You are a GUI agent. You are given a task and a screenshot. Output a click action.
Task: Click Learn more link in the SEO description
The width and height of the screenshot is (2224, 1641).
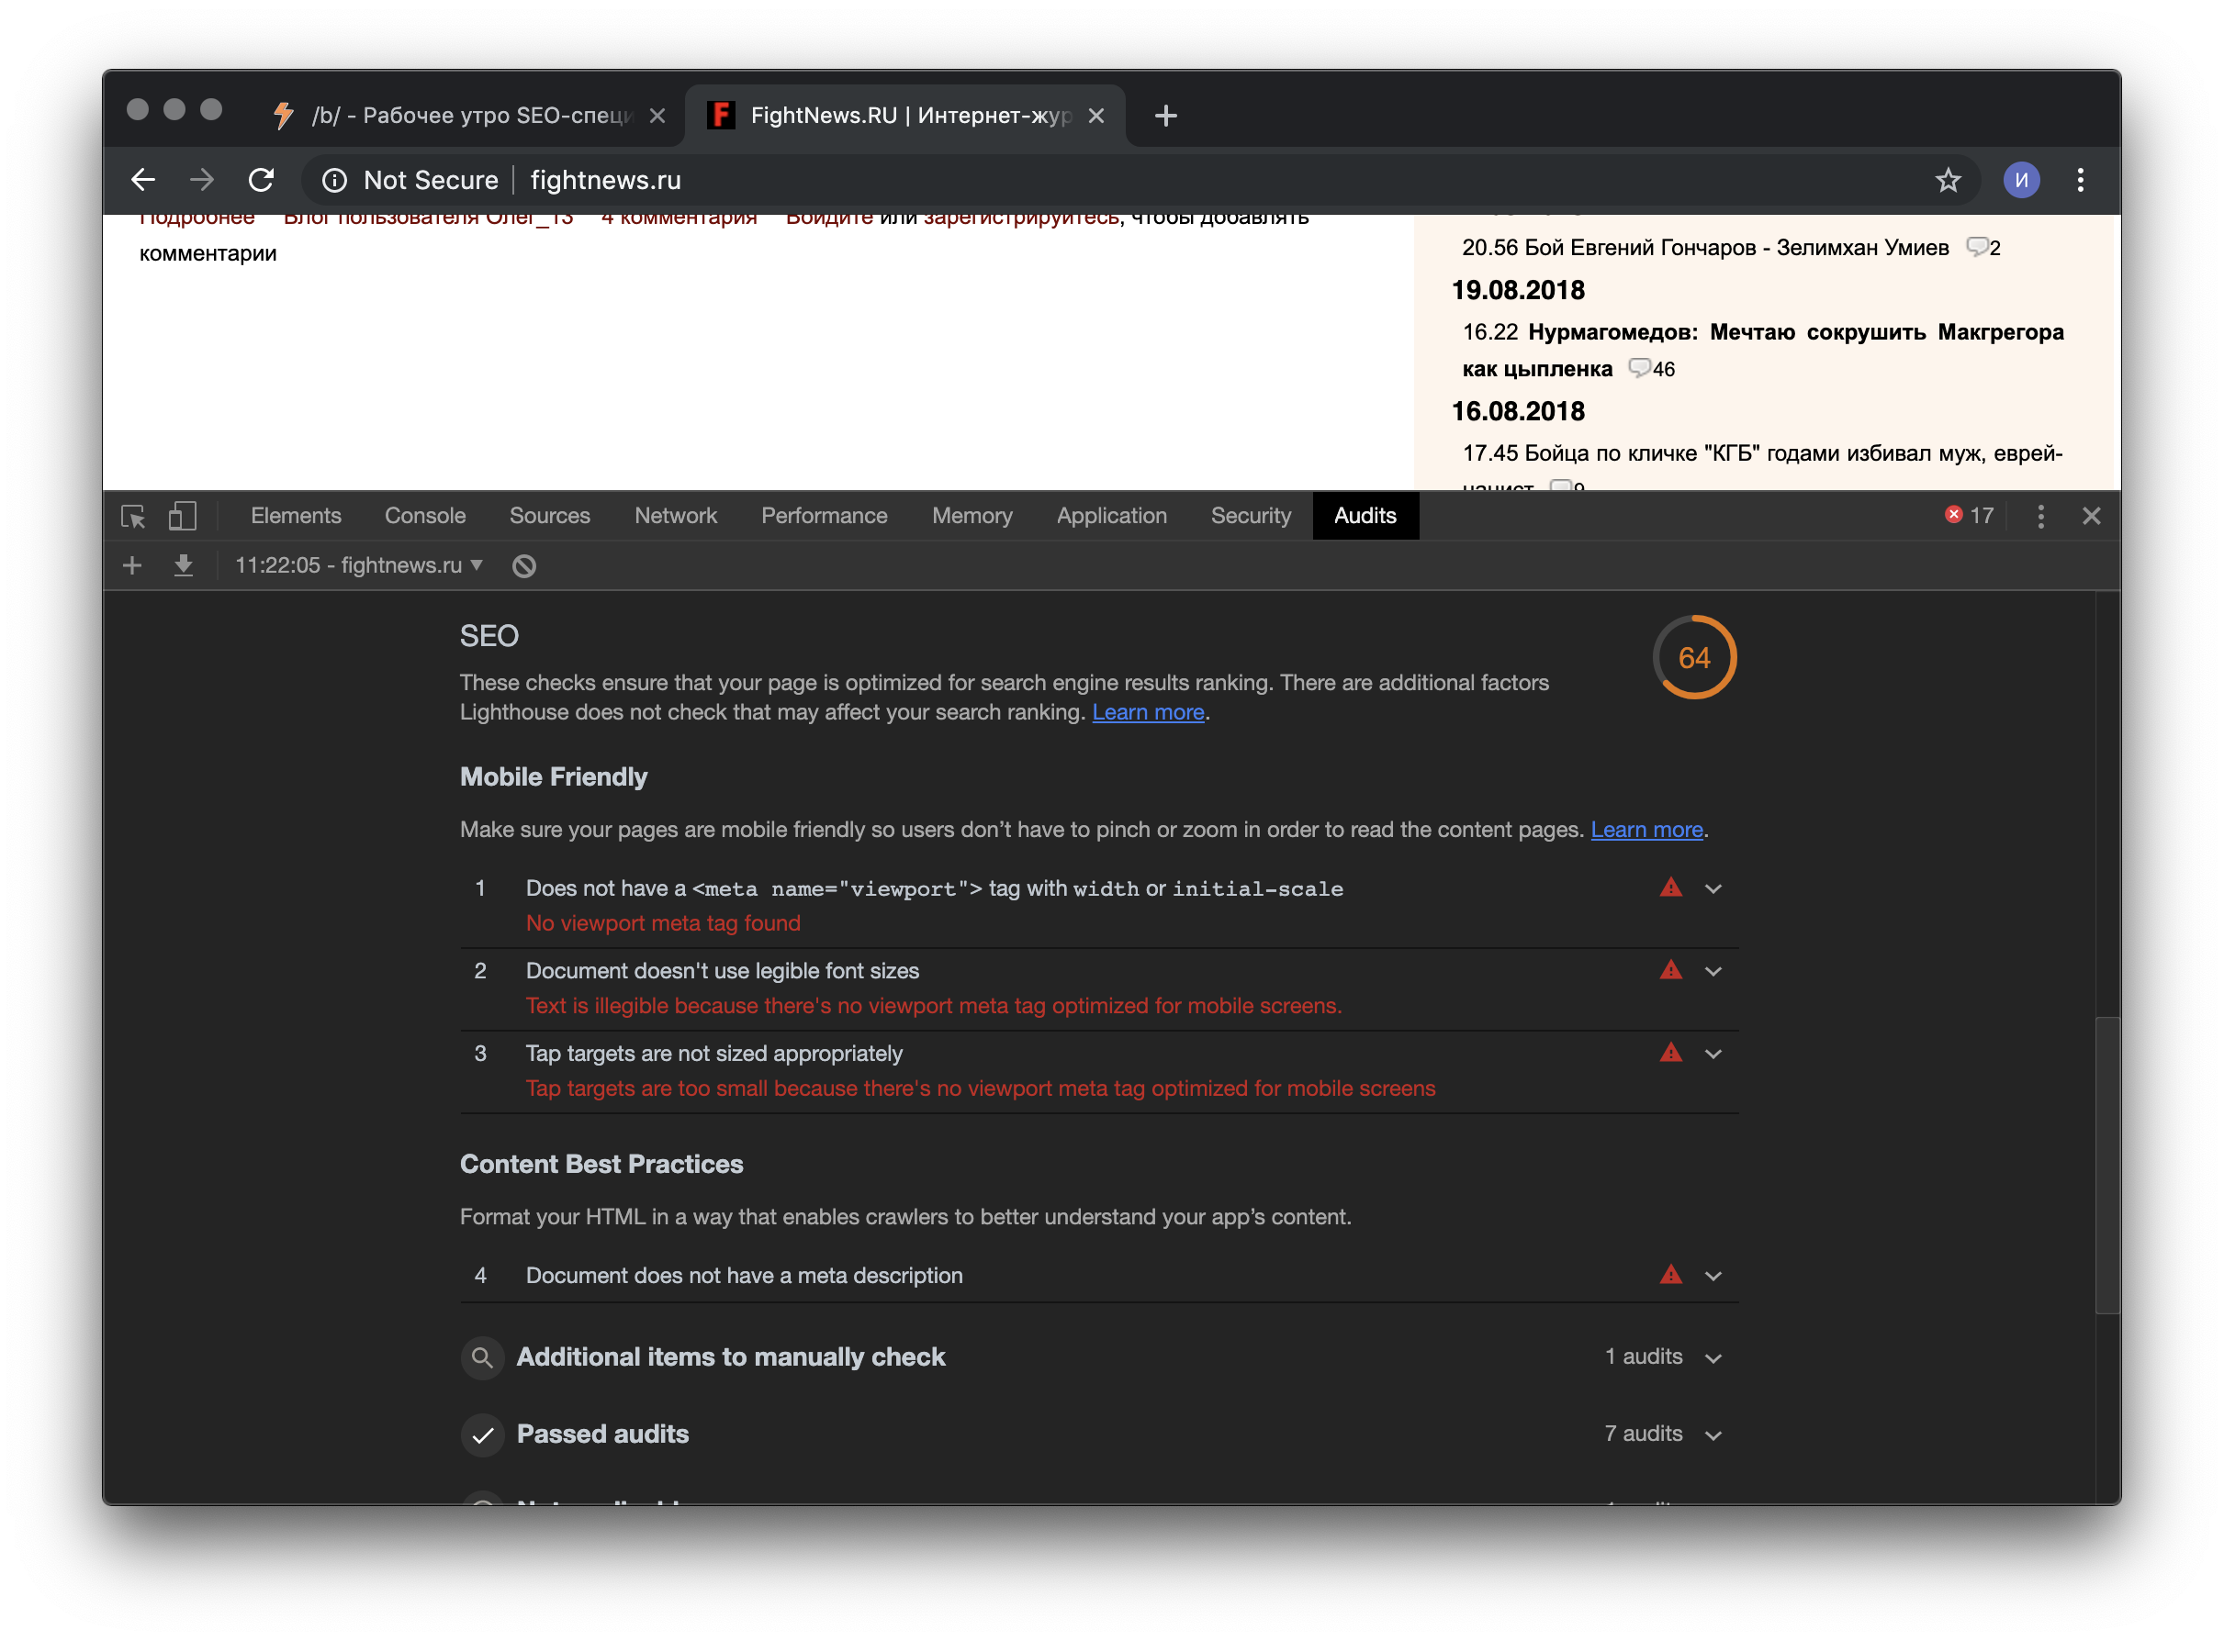1147,712
